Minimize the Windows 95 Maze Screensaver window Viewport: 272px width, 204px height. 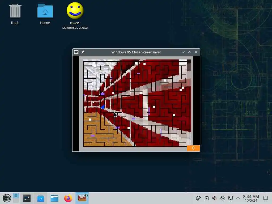point(183,52)
